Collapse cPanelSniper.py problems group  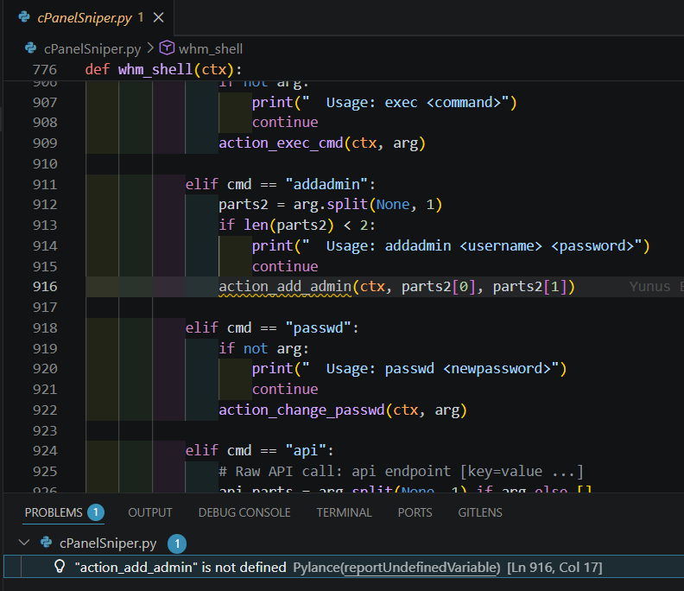click(24, 543)
